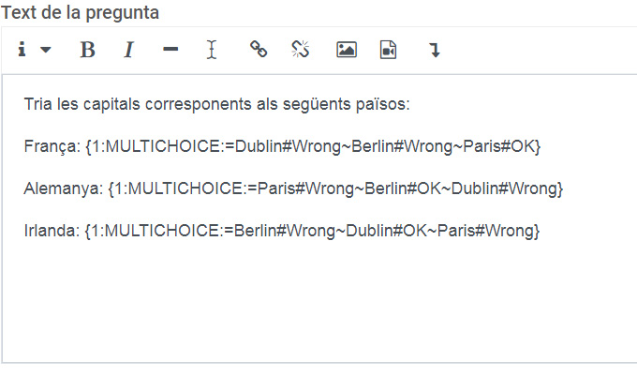Click the "Text de la pregunta" label

pos(81,12)
